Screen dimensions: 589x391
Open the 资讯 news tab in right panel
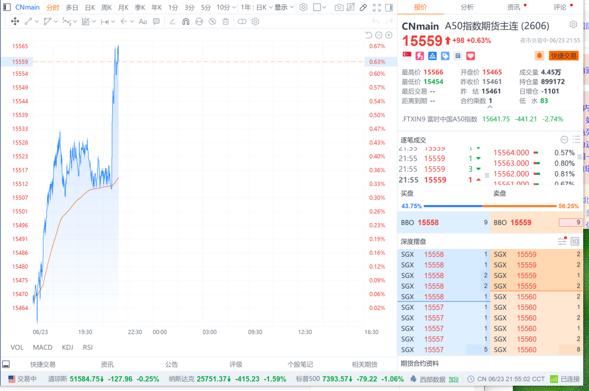[x=513, y=7]
